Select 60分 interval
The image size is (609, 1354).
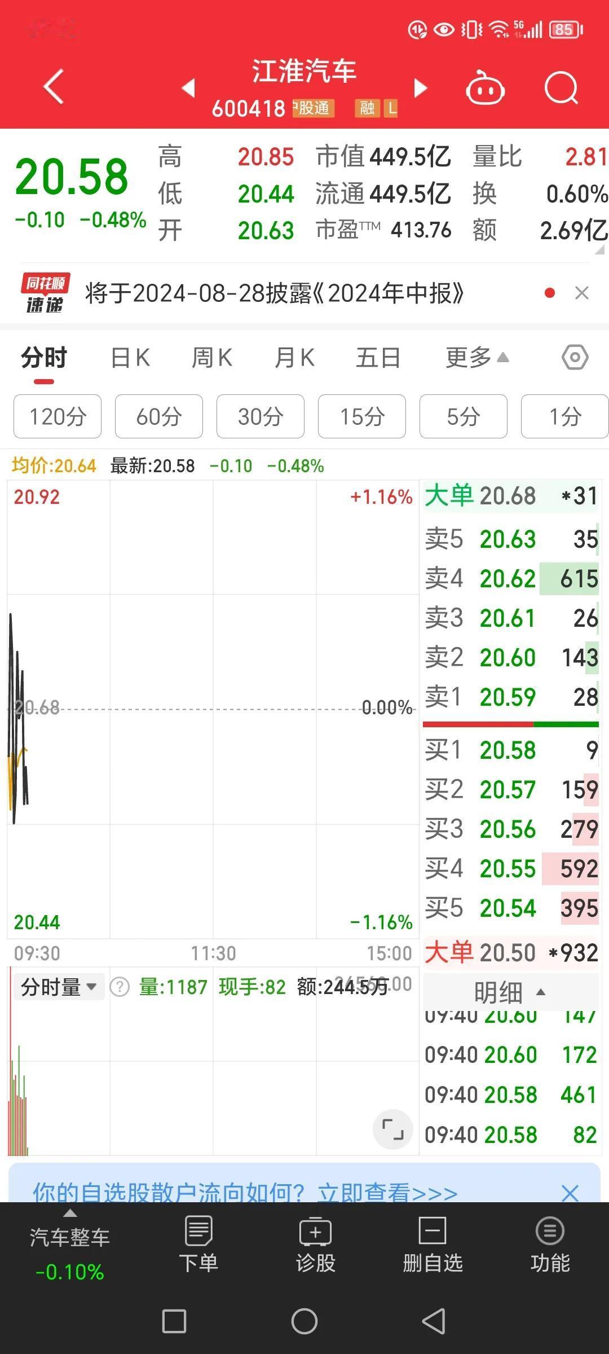tap(159, 416)
